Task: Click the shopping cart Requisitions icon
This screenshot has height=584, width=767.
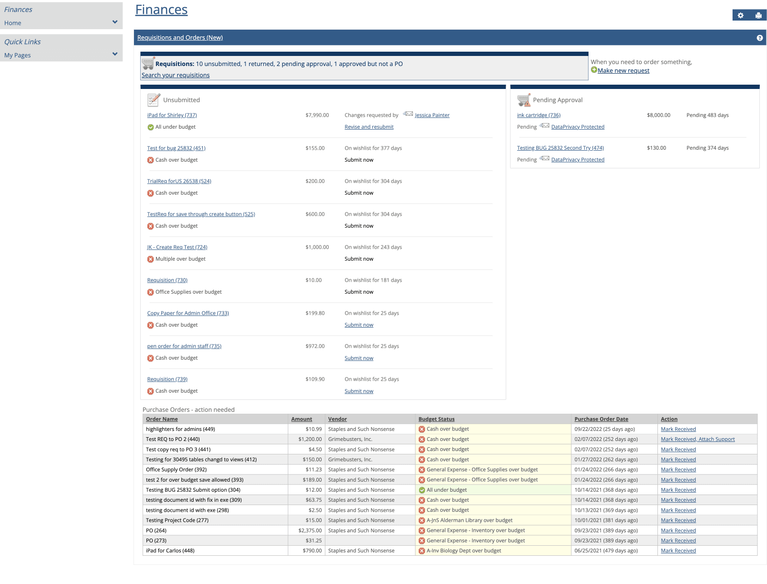Action: point(148,63)
